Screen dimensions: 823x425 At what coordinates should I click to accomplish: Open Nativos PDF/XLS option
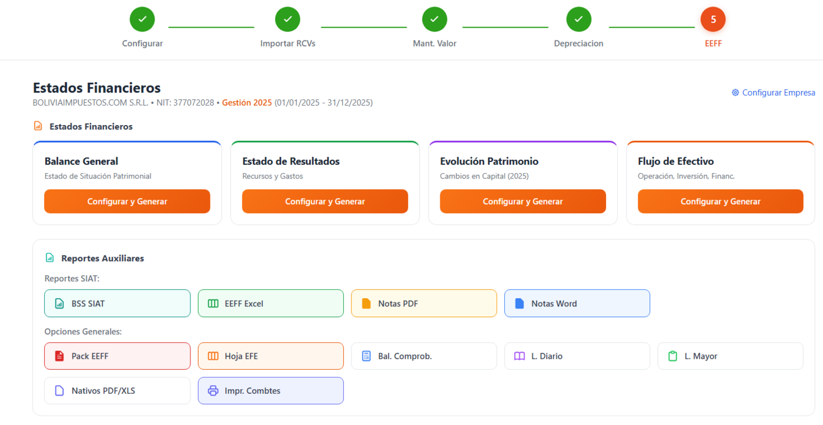pos(118,390)
